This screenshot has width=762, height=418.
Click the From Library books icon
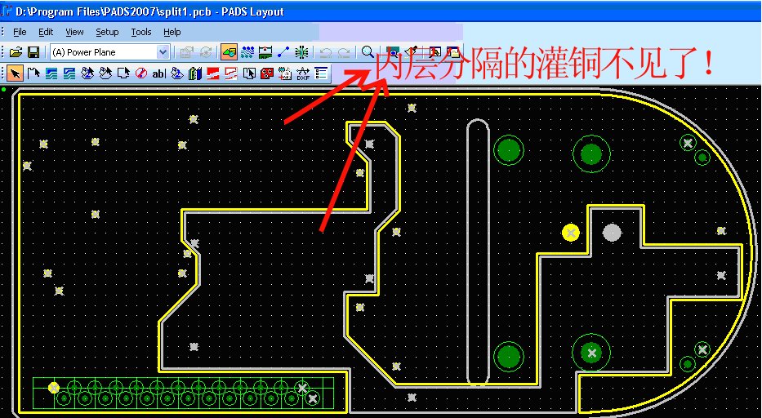click(x=195, y=73)
